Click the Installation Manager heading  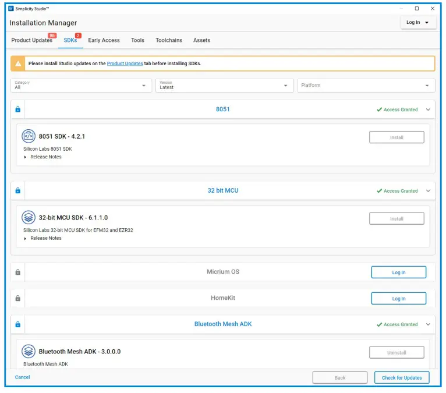(x=43, y=23)
